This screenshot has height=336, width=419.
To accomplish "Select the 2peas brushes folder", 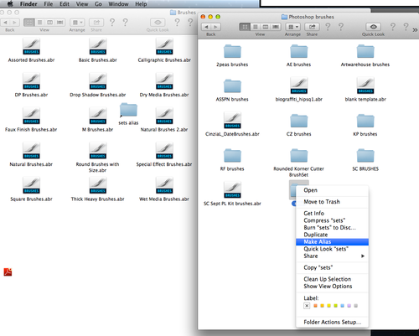I will pos(232,51).
